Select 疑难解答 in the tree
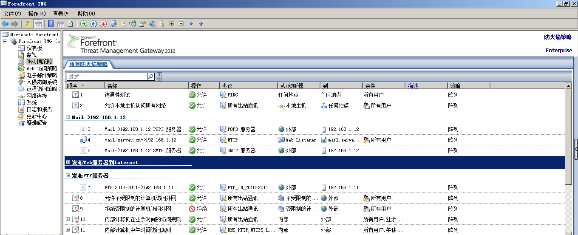This screenshot has height=235, width=578. tap(37, 123)
